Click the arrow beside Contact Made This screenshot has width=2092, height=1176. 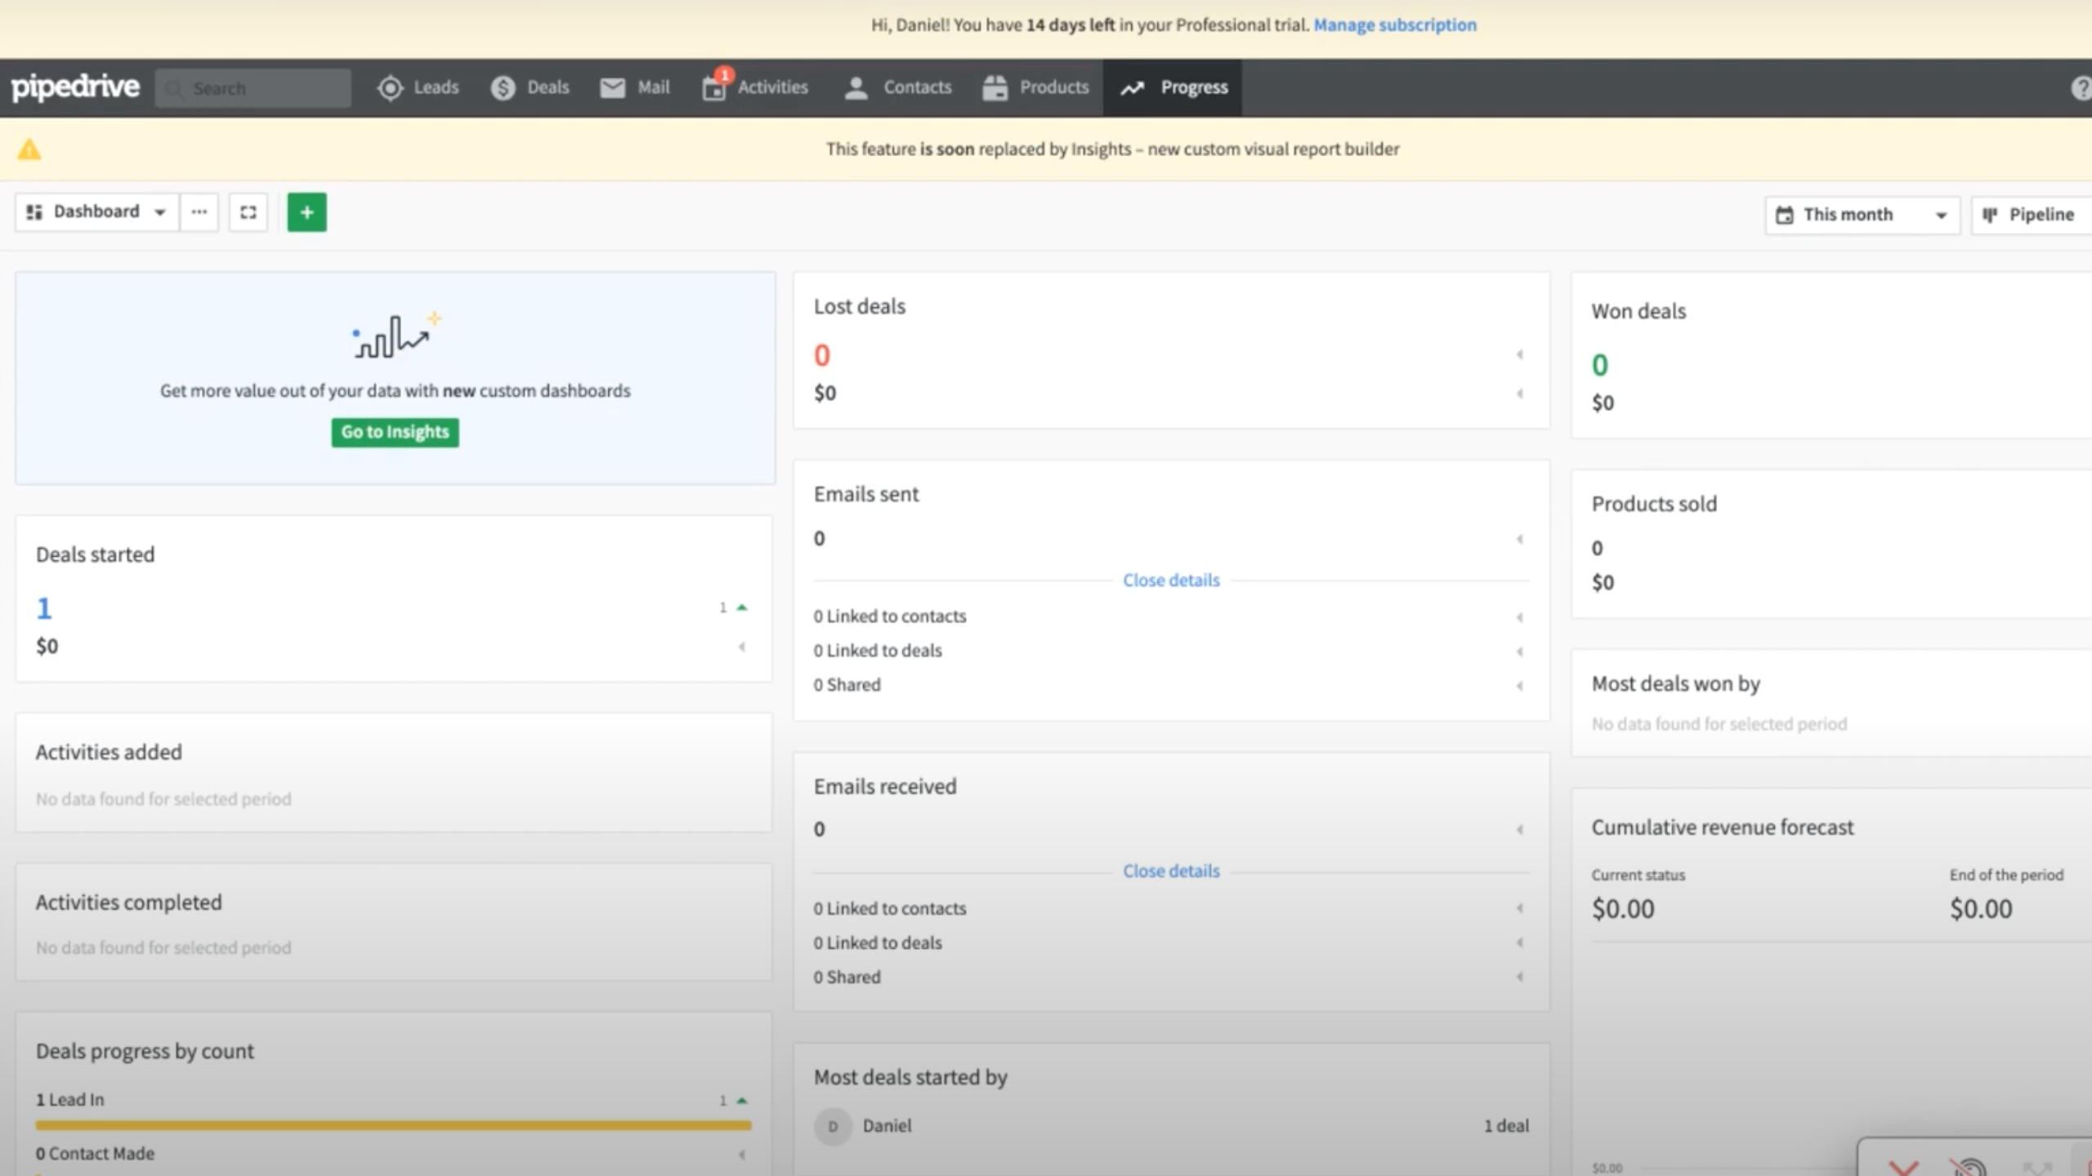click(742, 1155)
